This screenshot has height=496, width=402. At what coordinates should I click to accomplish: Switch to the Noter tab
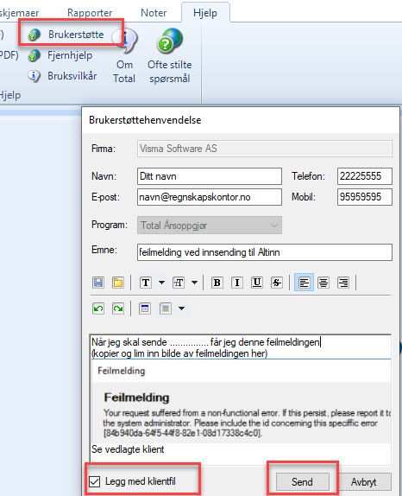click(154, 13)
